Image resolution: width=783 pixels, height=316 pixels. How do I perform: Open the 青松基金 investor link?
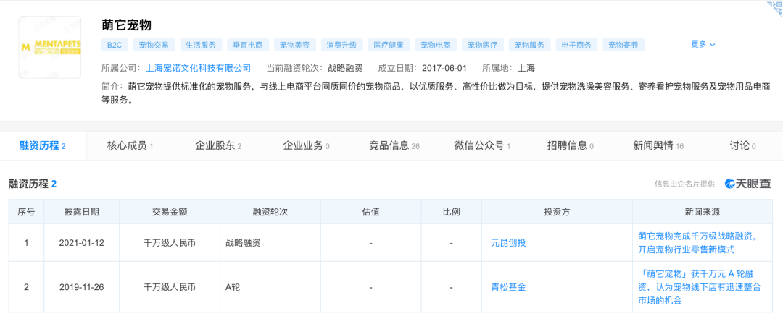(x=508, y=288)
